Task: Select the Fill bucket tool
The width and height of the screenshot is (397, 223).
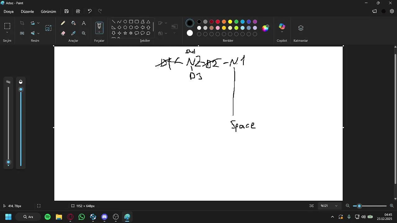Action: [x=74, y=23]
